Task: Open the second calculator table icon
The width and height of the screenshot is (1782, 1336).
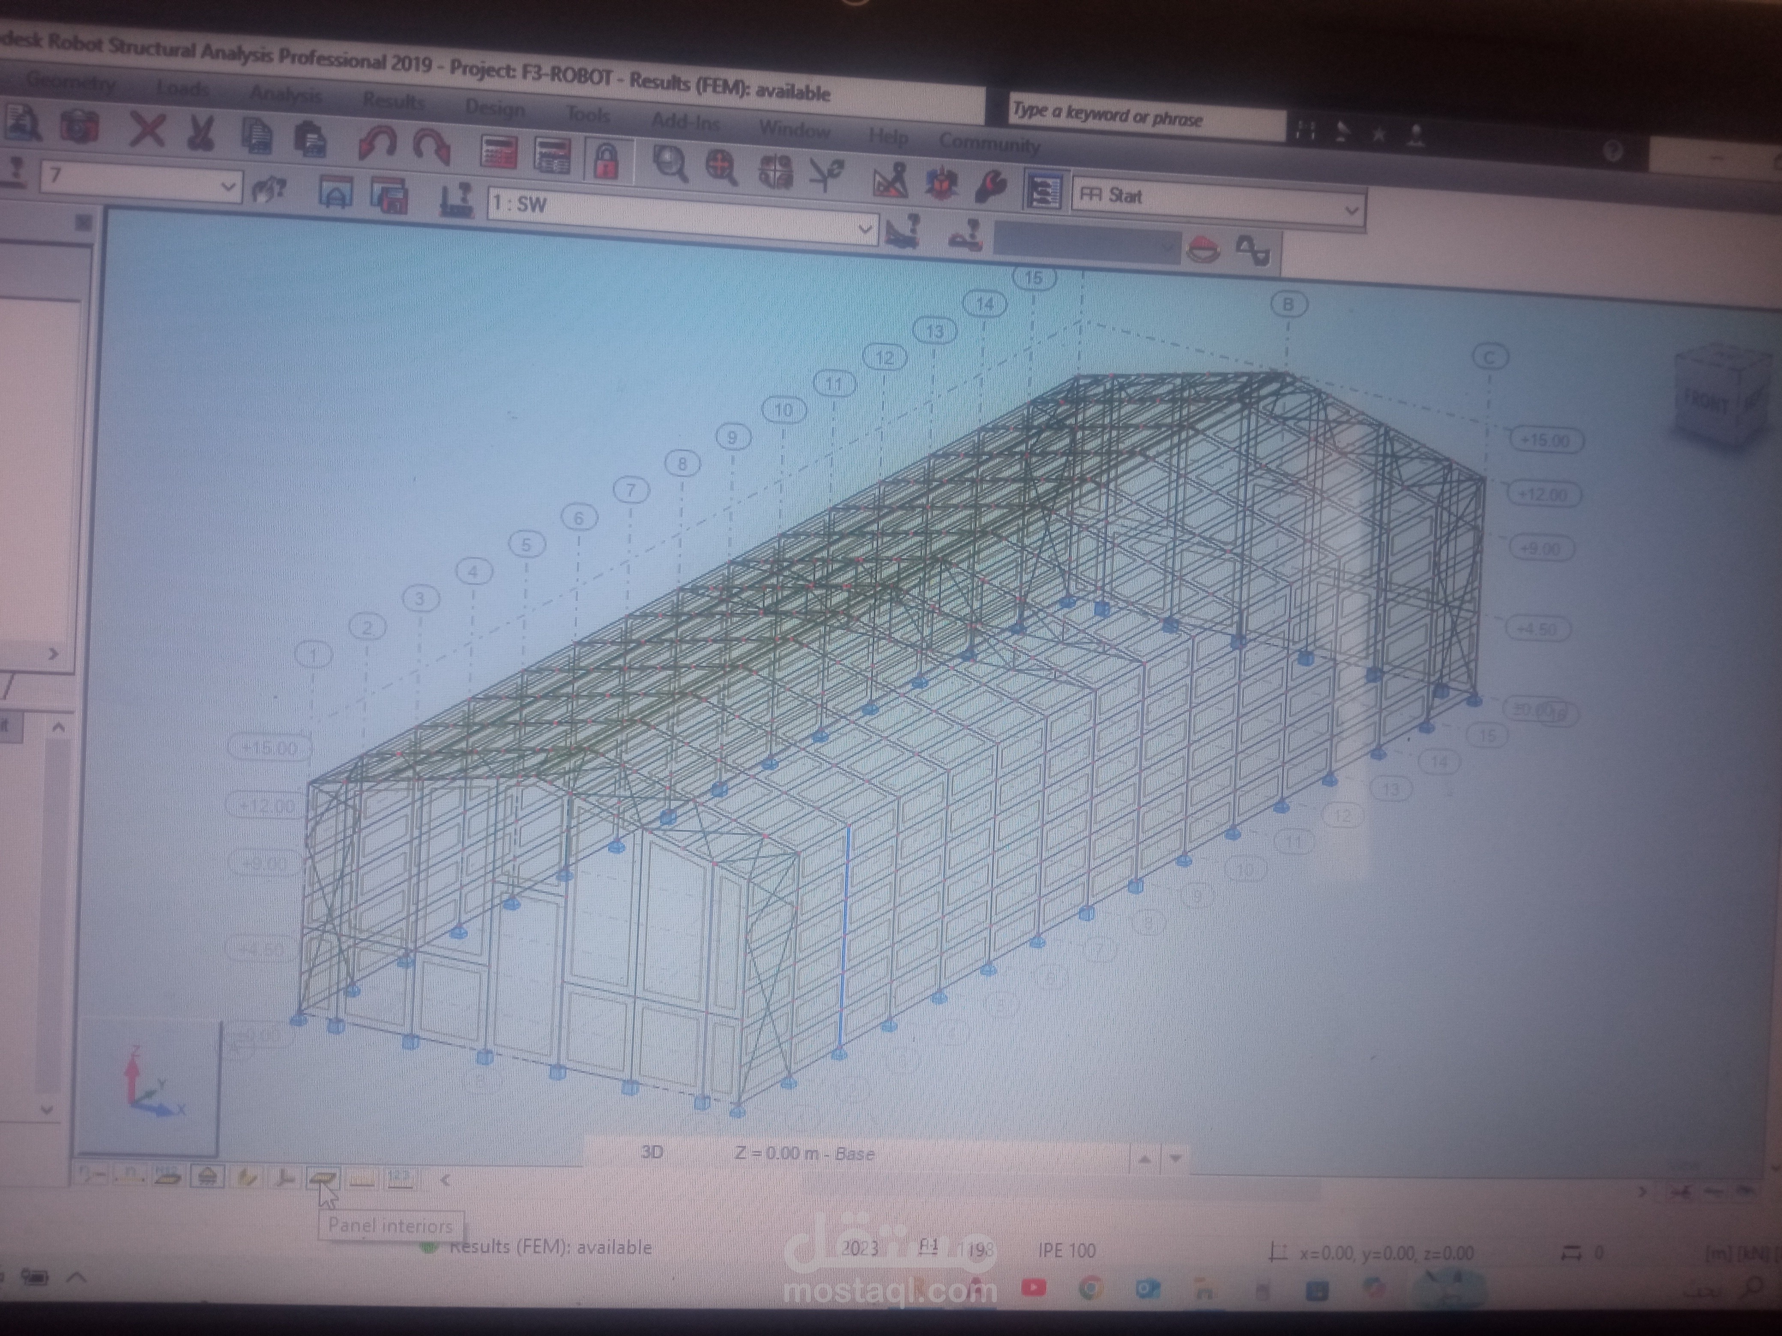Action: pos(553,155)
